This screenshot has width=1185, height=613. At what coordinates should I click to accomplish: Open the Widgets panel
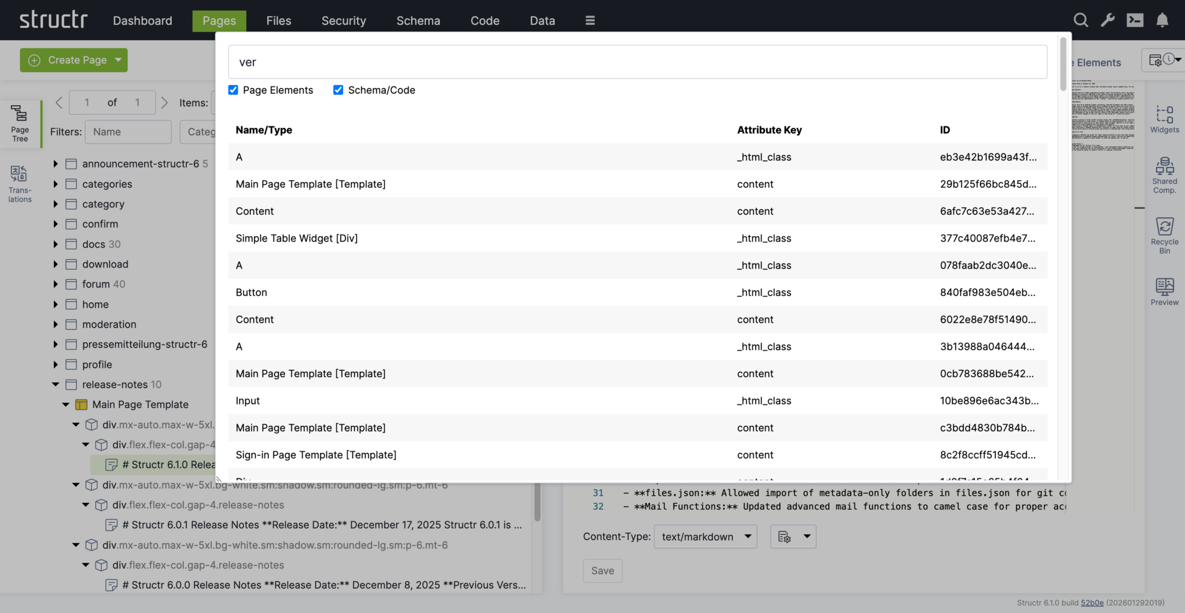coord(1164,119)
